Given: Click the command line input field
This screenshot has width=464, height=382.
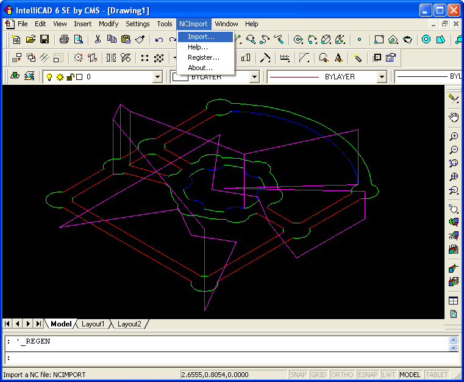Looking at the screenshot, I should (x=232, y=358).
